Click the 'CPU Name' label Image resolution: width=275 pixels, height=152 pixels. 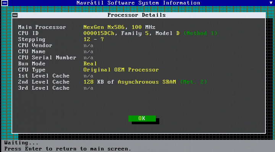(x=32, y=52)
